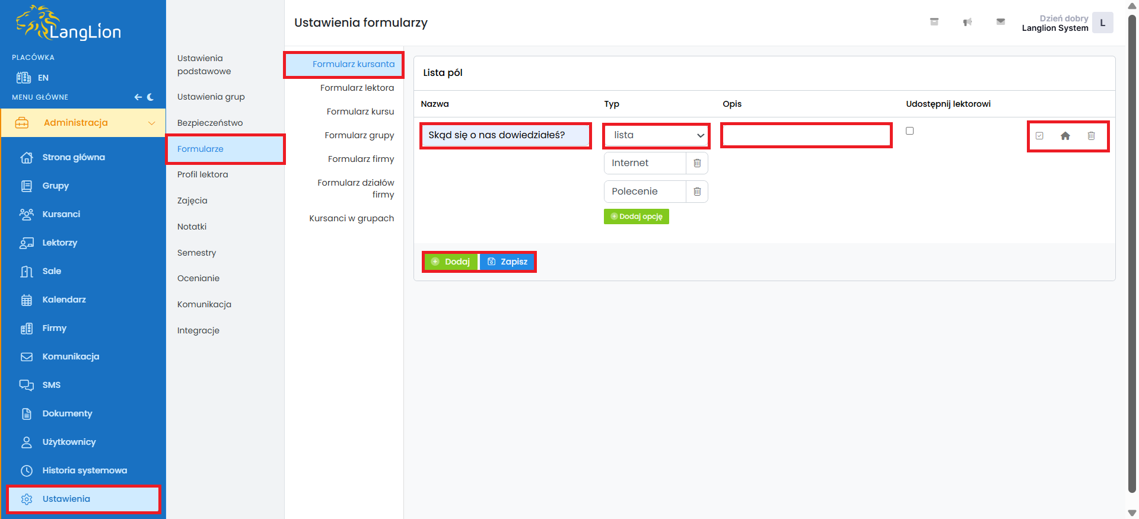This screenshot has height=519, width=1139.
Task: Delete the field using the row trash icon
Action: 1090,136
